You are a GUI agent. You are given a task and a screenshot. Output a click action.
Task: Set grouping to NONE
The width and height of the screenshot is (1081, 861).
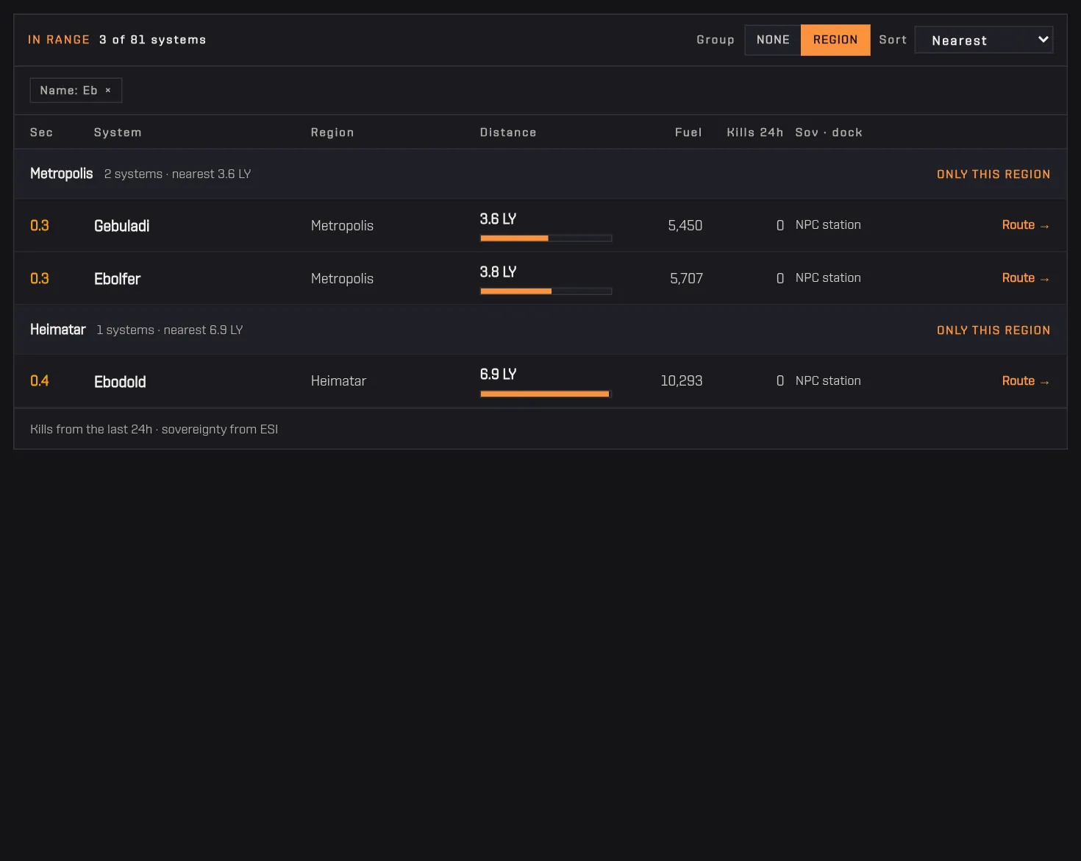click(x=773, y=40)
